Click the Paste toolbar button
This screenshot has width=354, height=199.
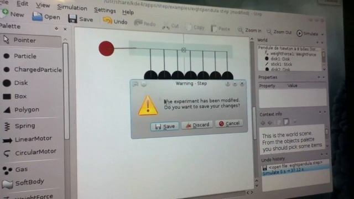click(x=221, y=29)
